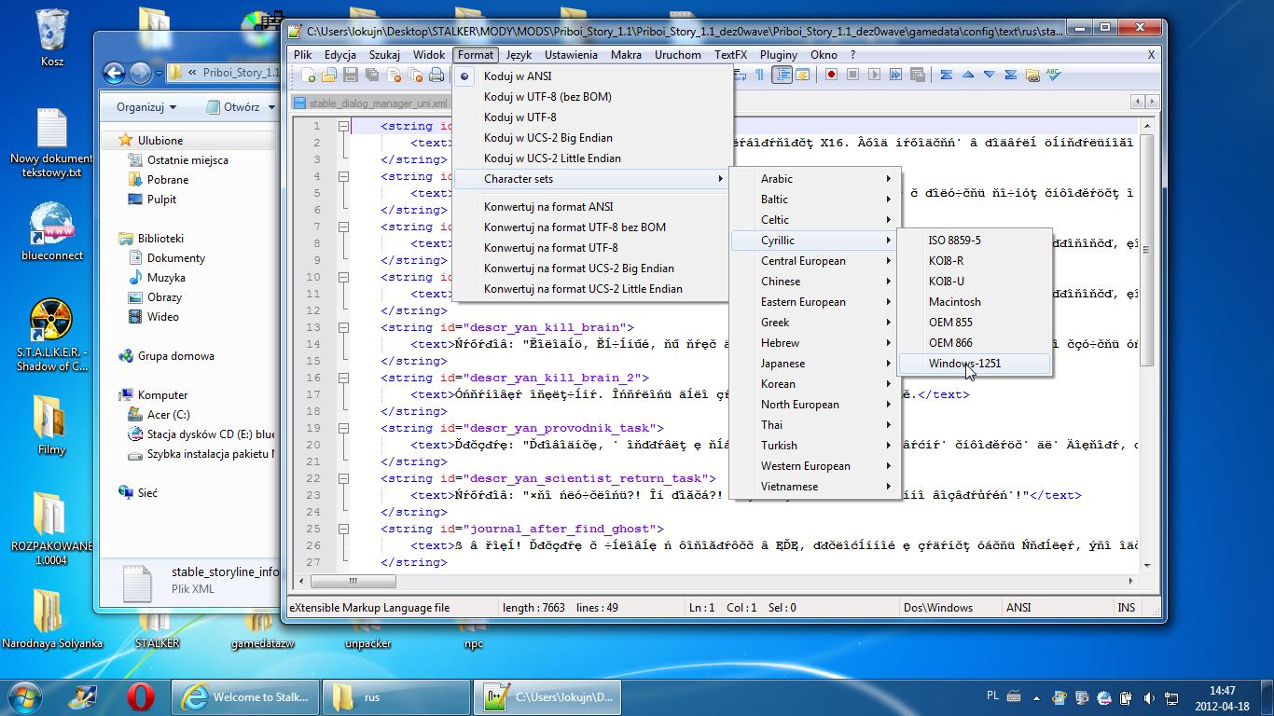Image resolution: width=1274 pixels, height=716 pixels.
Task: Expand the Arabic character set submenu
Action: (814, 179)
